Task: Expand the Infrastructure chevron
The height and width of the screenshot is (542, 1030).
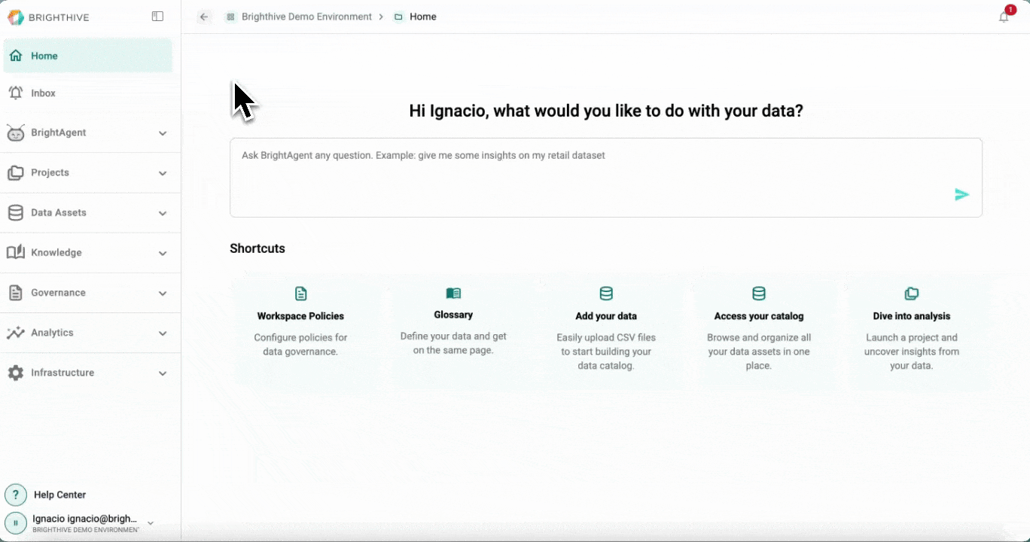Action: (x=163, y=373)
